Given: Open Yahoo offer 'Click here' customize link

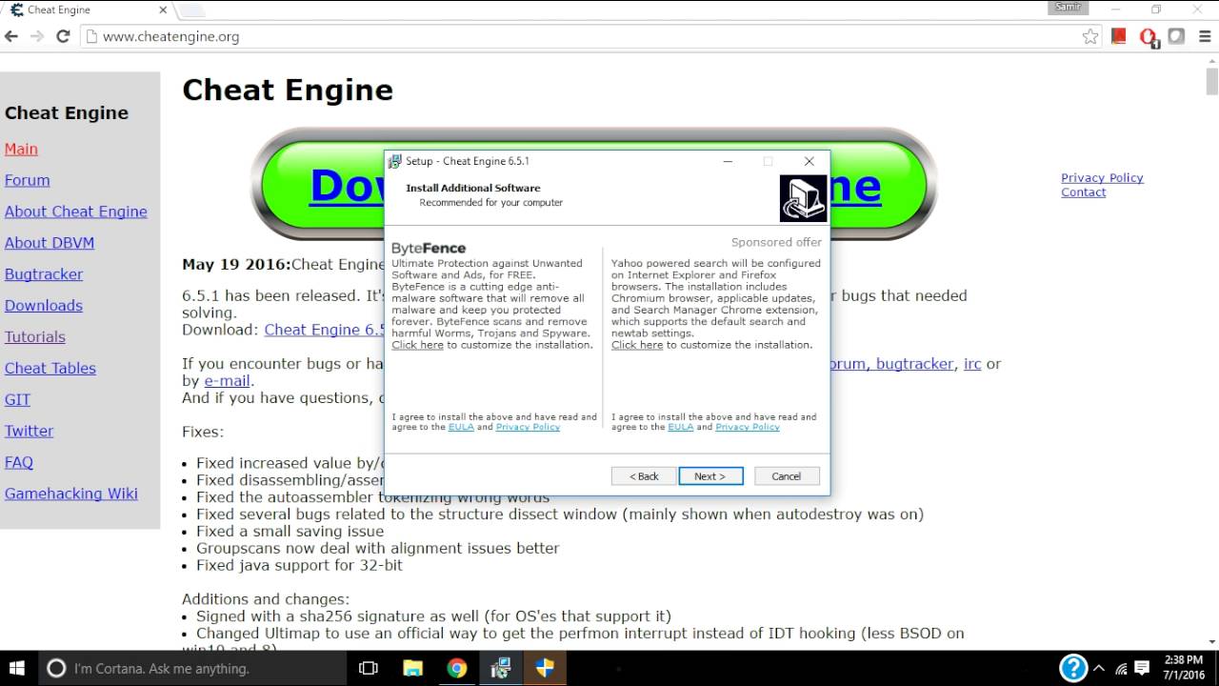Looking at the screenshot, I should tap(637, 345).
